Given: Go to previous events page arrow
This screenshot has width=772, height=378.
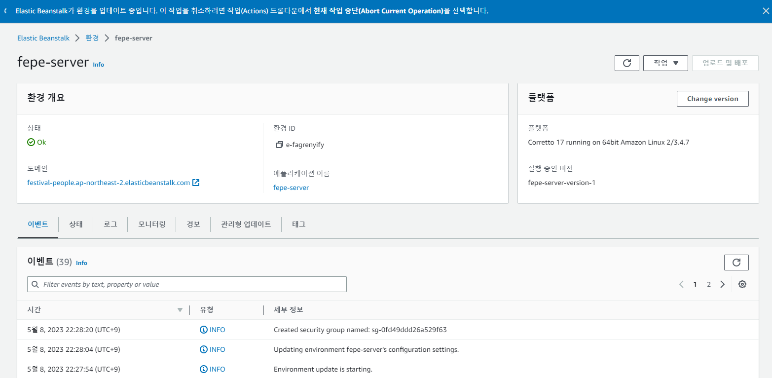Looking at the screenshot, I should pos(681,284).
